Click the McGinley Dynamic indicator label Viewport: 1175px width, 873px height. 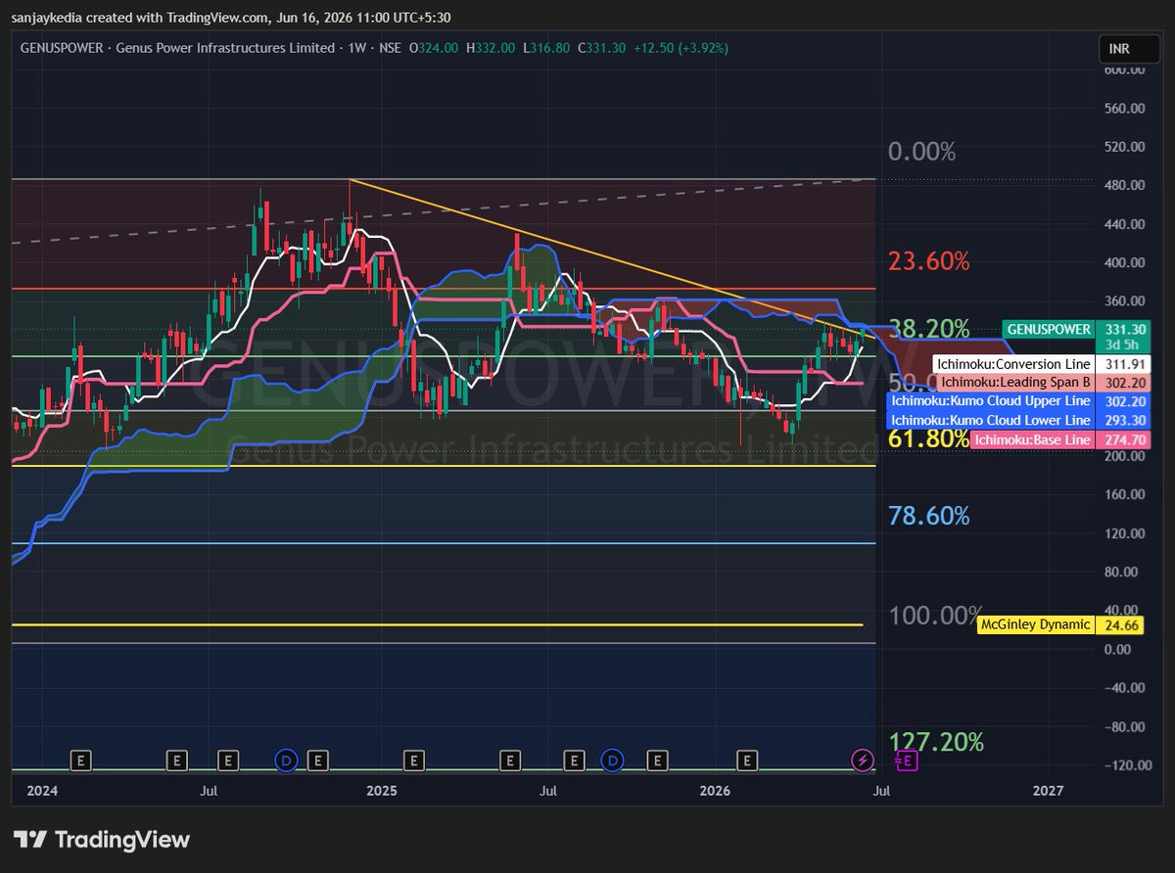pyautogui.click(x=1035, y=624)
